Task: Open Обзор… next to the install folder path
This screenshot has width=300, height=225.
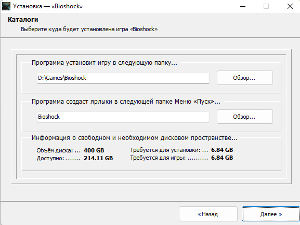Action: (245, 78)
